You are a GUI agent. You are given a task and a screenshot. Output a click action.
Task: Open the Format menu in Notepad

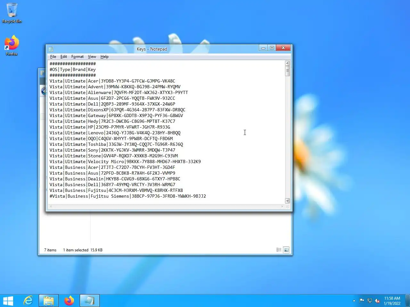point(78,57)
